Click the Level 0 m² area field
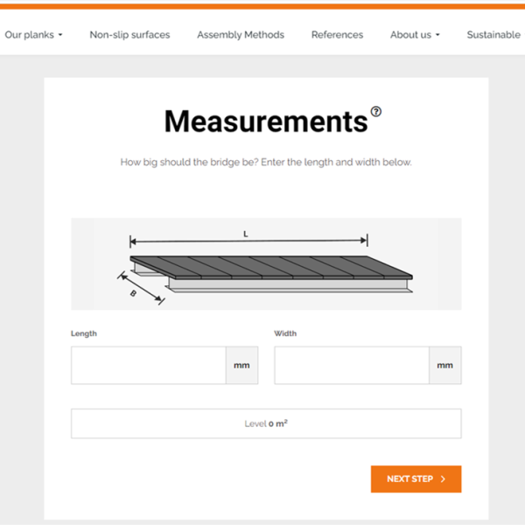525x525 pixels. point(266,423)
